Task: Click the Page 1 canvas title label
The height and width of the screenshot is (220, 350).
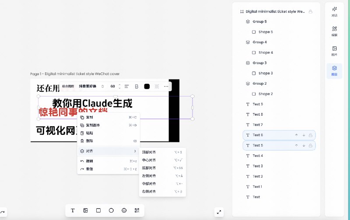Action: pyautogui.click(x=75, y=74)
